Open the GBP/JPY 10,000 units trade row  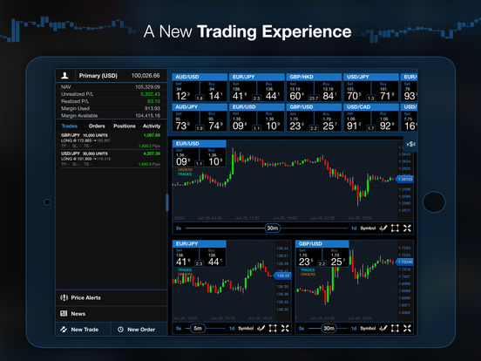pyautogui.click(x=111, y=140)
